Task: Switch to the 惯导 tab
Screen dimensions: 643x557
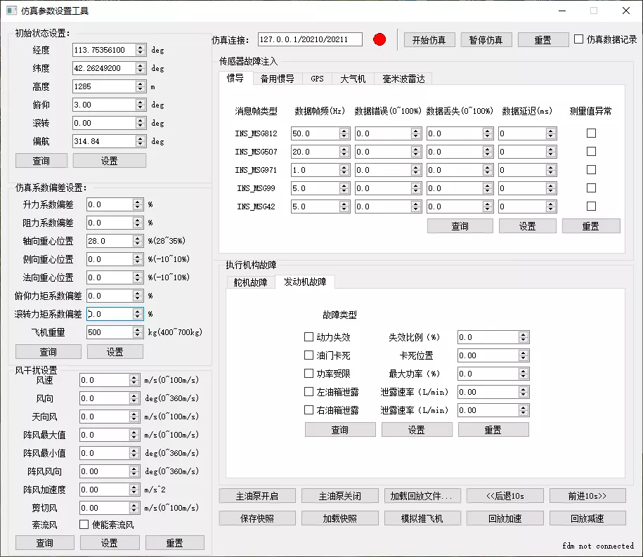Action: pos(235,78)
